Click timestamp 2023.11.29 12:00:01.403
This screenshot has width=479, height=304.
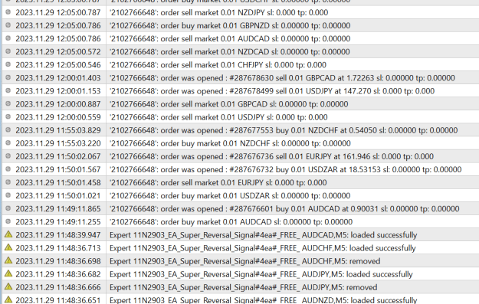click(58, 78)
